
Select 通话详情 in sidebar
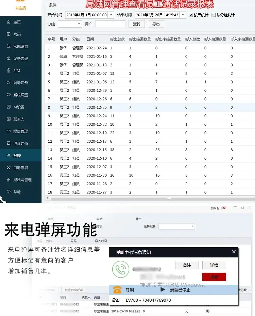20,143
